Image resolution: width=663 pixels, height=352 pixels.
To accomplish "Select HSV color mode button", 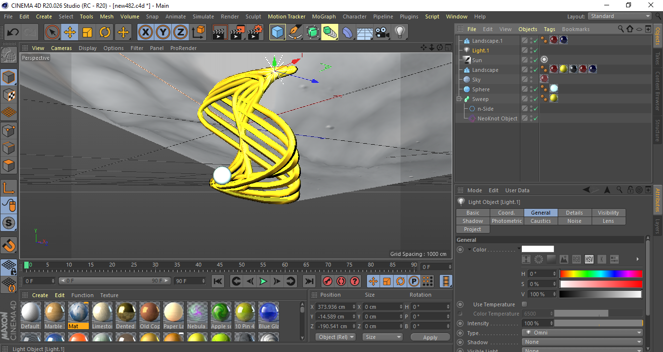I will [x=589, y=259].
